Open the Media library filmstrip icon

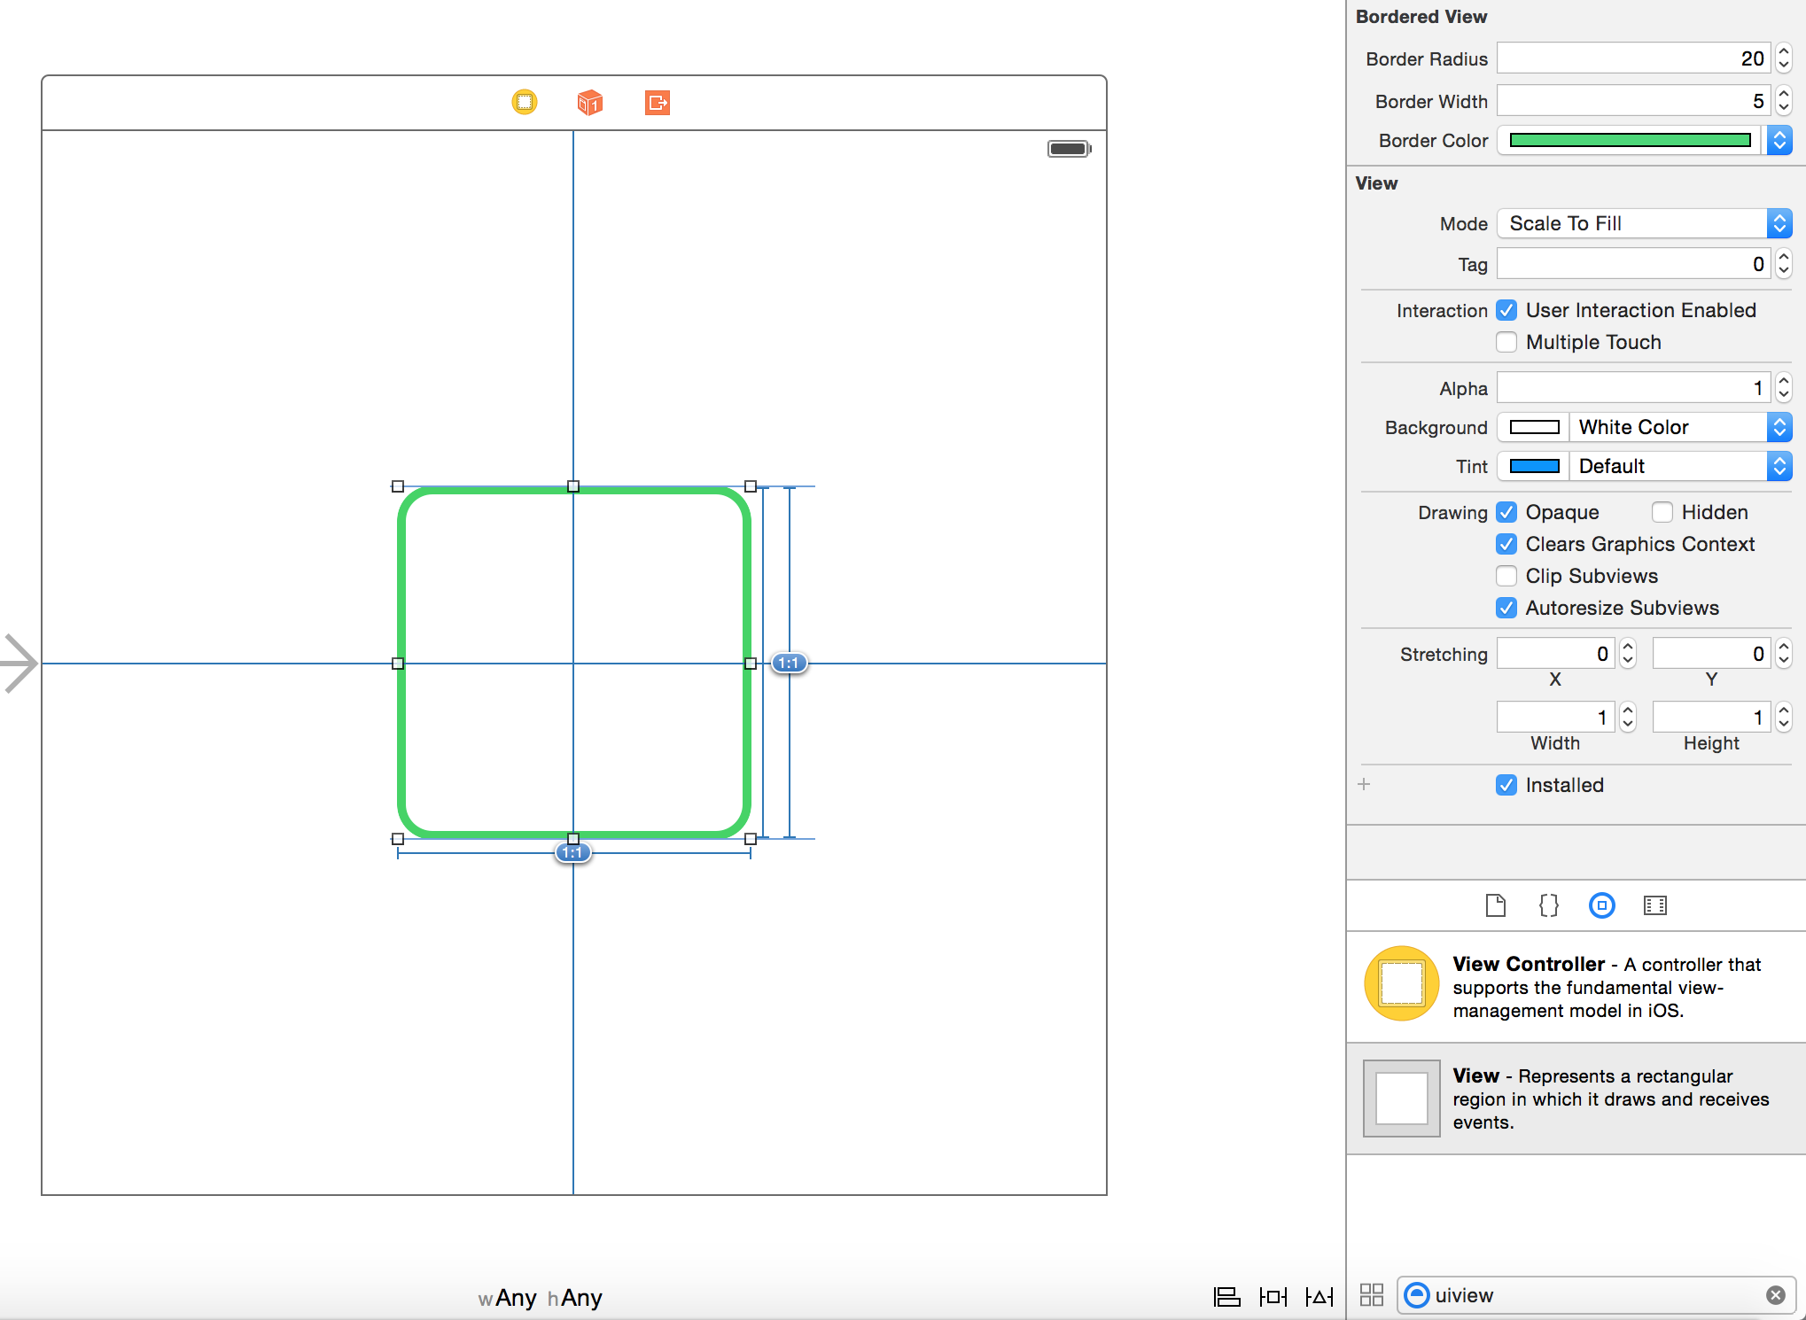coord(1654,905)
